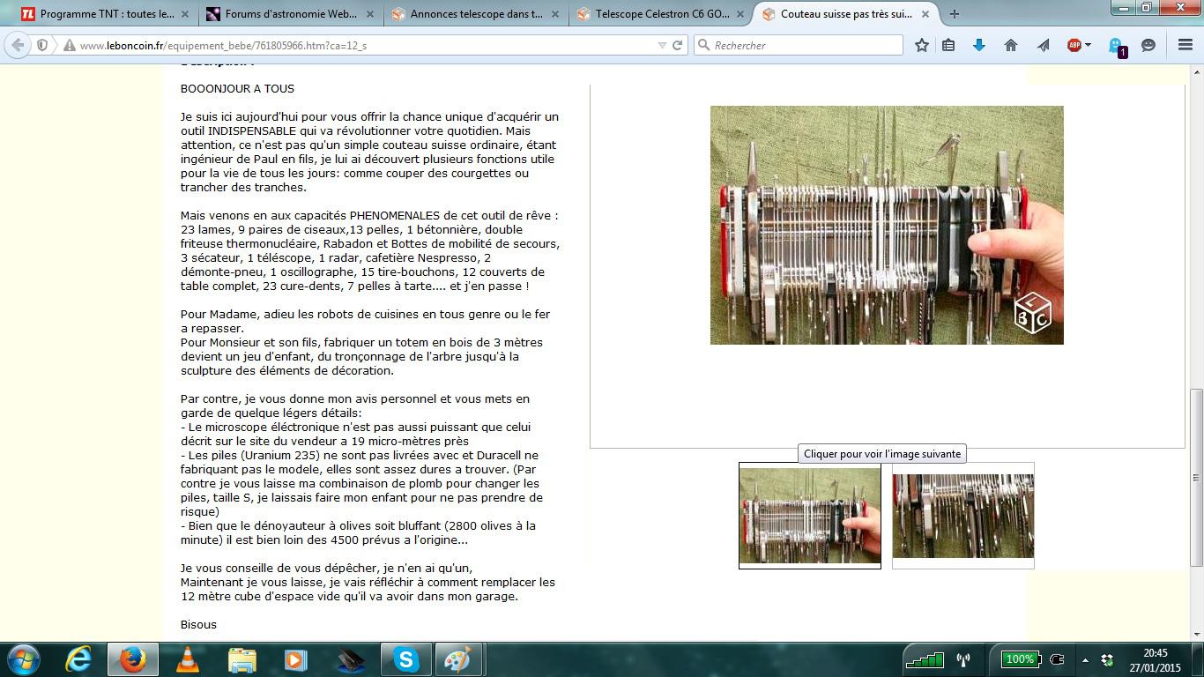Close the 'Forums d'astronomie' tab

pos(369,14)
